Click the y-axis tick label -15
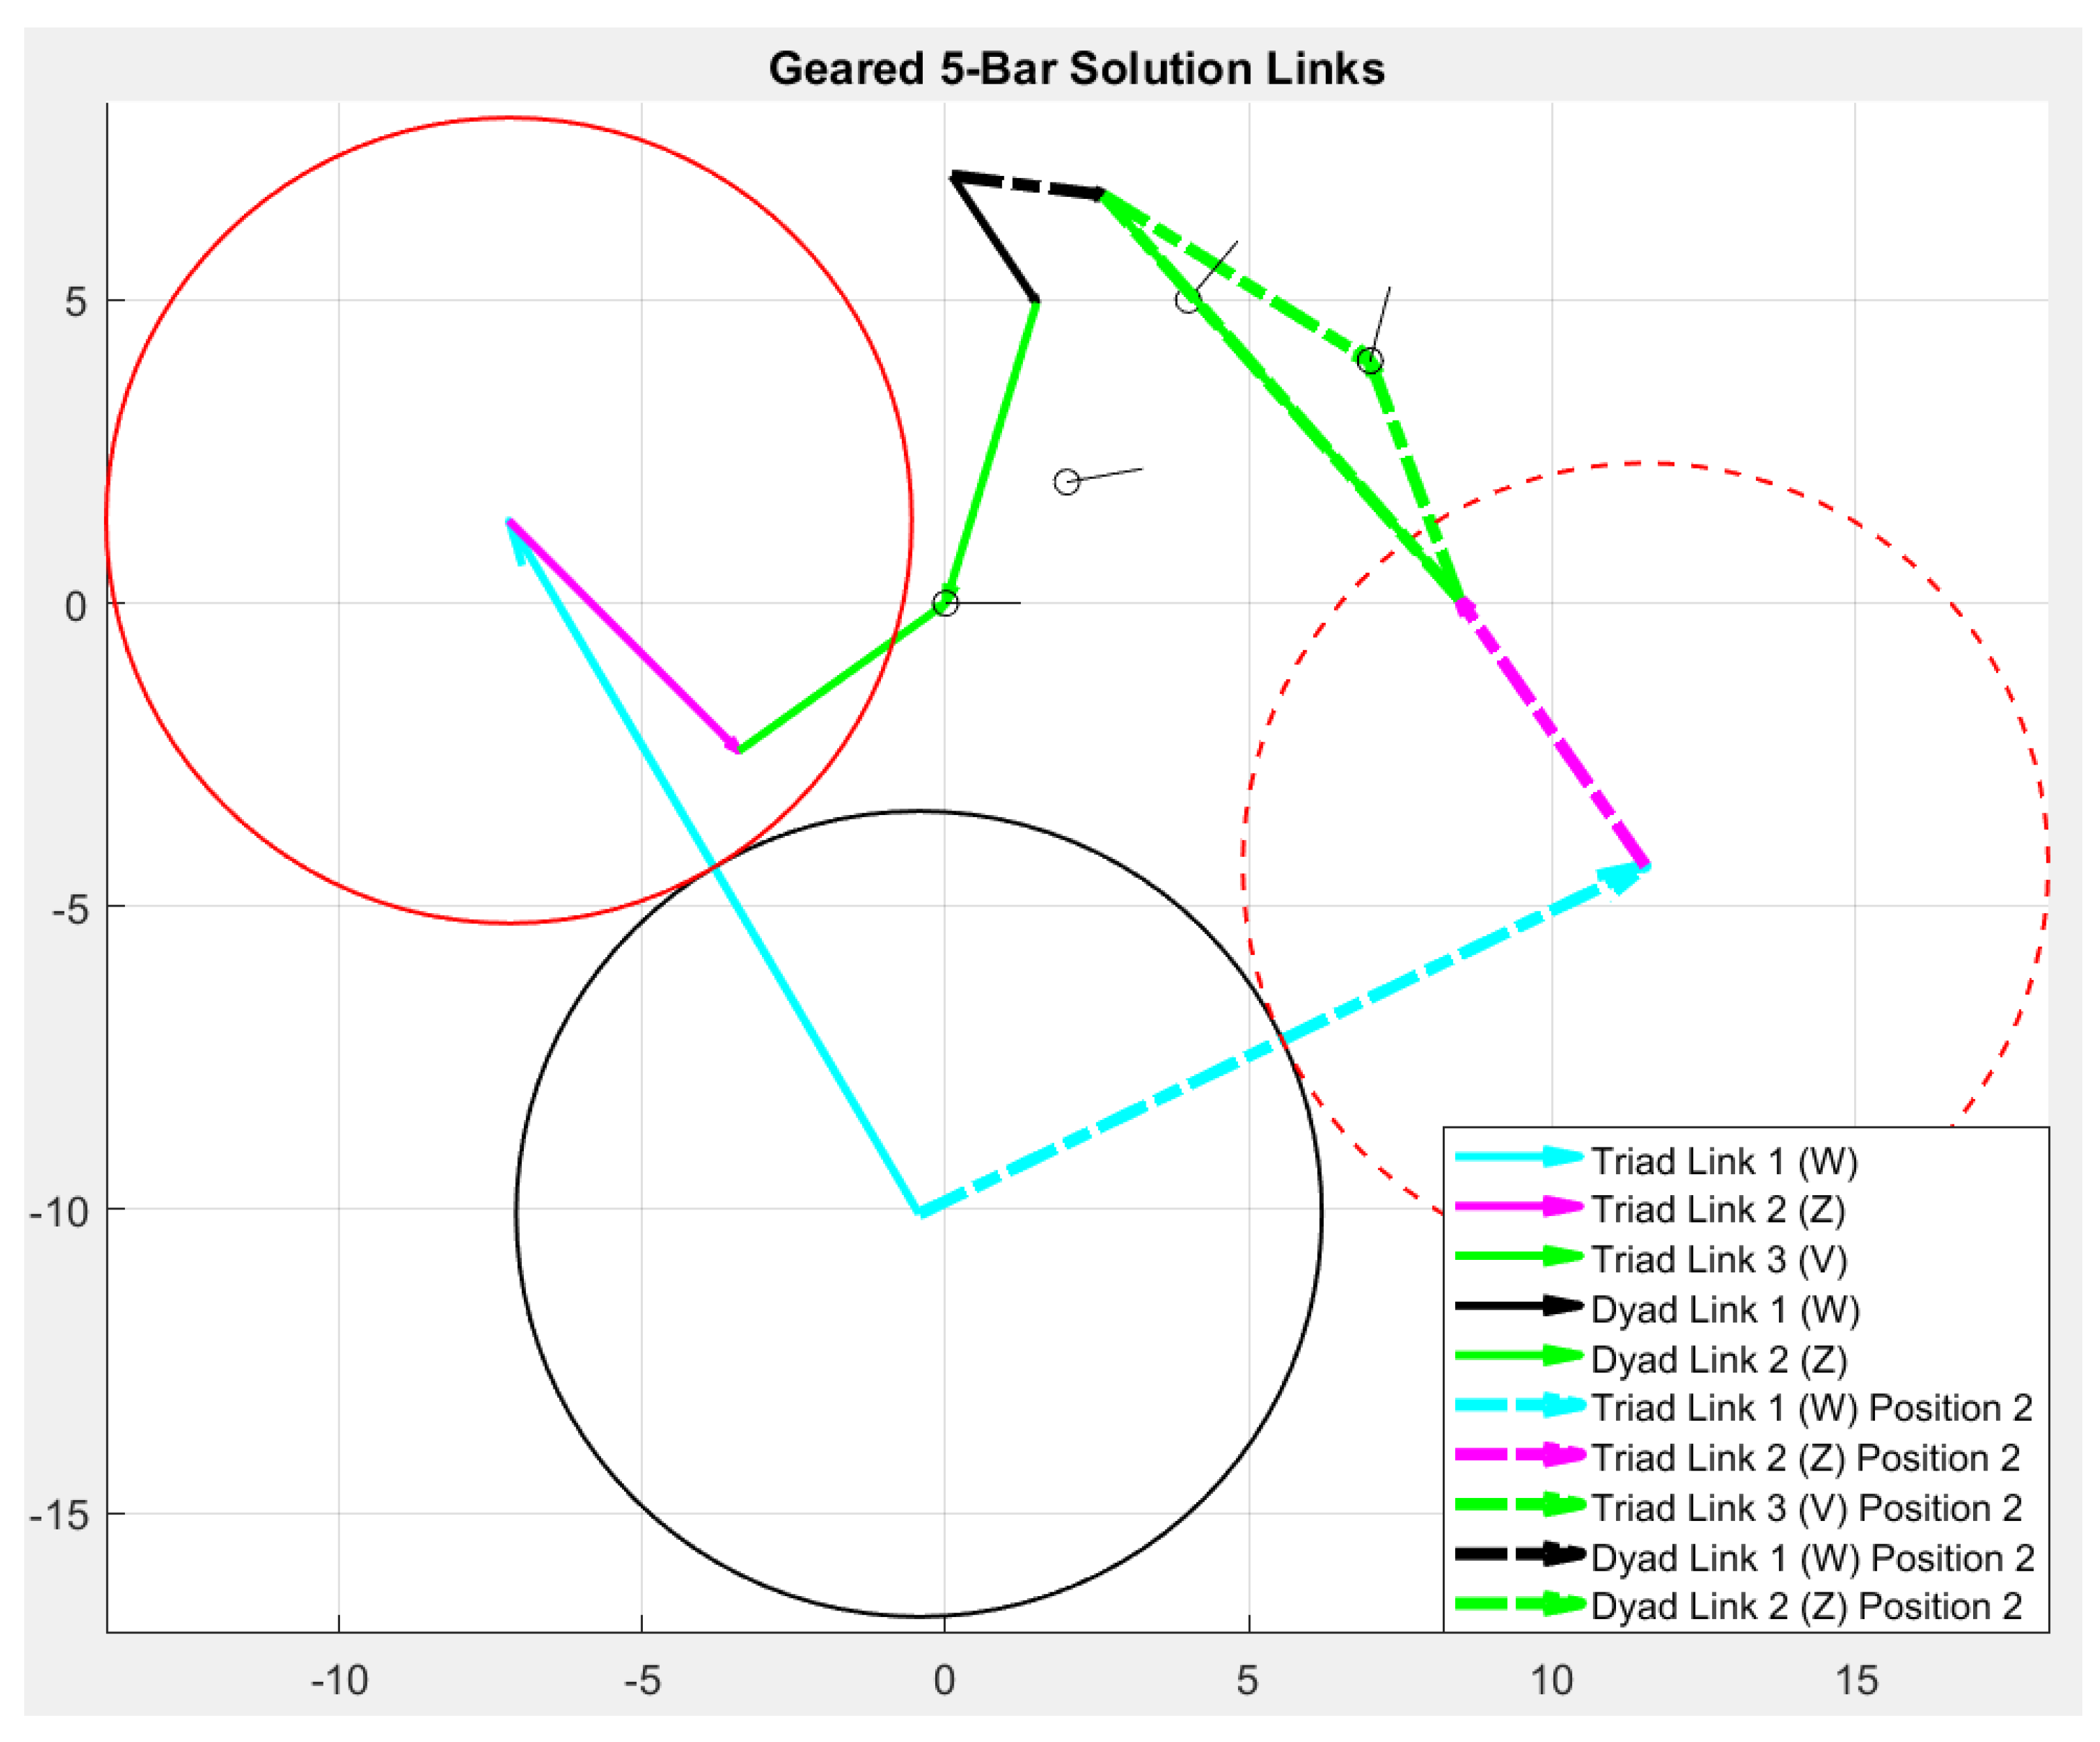This screenshot has height=1742, width=2100. coord(58,1516)
